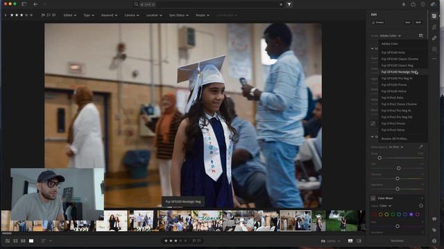The height and width of the screenshot is (249, 444).
Task: Switch to compare view
Action: click(x=23, y=241)
